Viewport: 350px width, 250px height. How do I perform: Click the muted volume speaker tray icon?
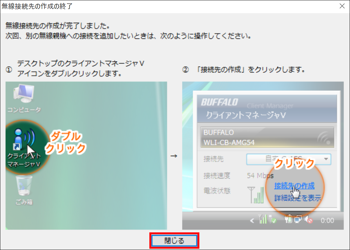(309, 220)
